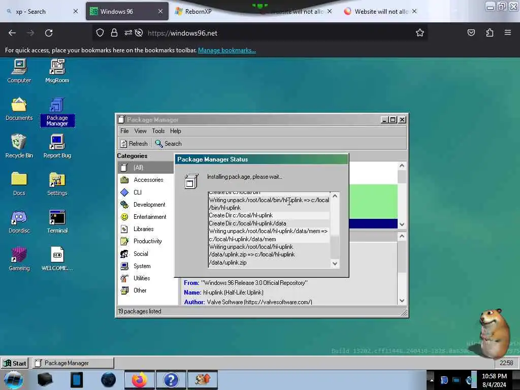Click the Windows Start orb

pyautogui.click(x=14, y=380)
